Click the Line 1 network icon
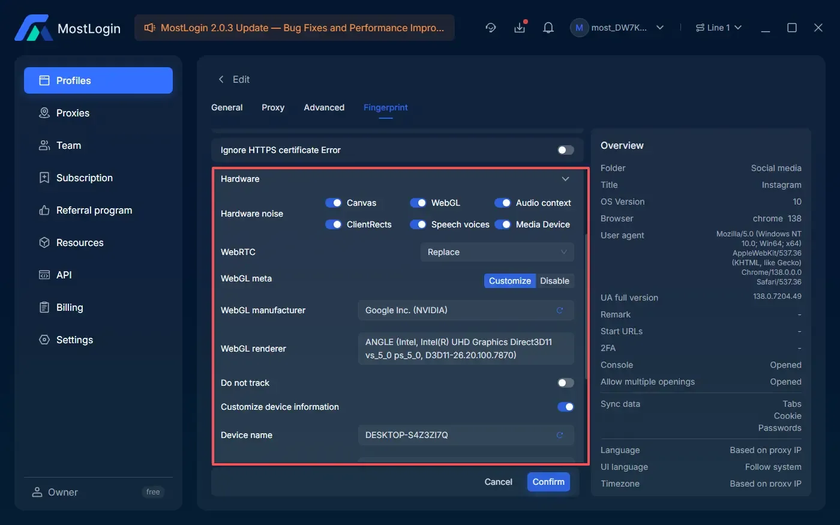 (x=700, y=28)
